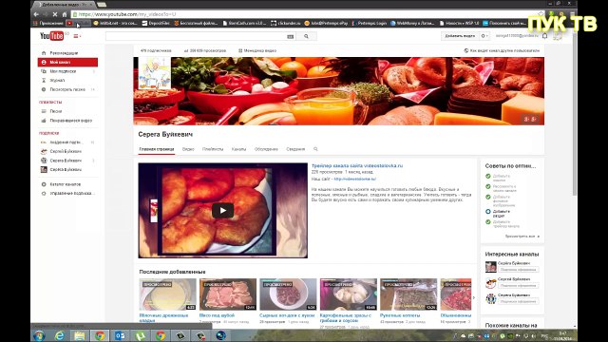Screen dimensions: 608x342
Task: Click the total views count above the banner
Action: pyautogui.click(x=205, y=50)
